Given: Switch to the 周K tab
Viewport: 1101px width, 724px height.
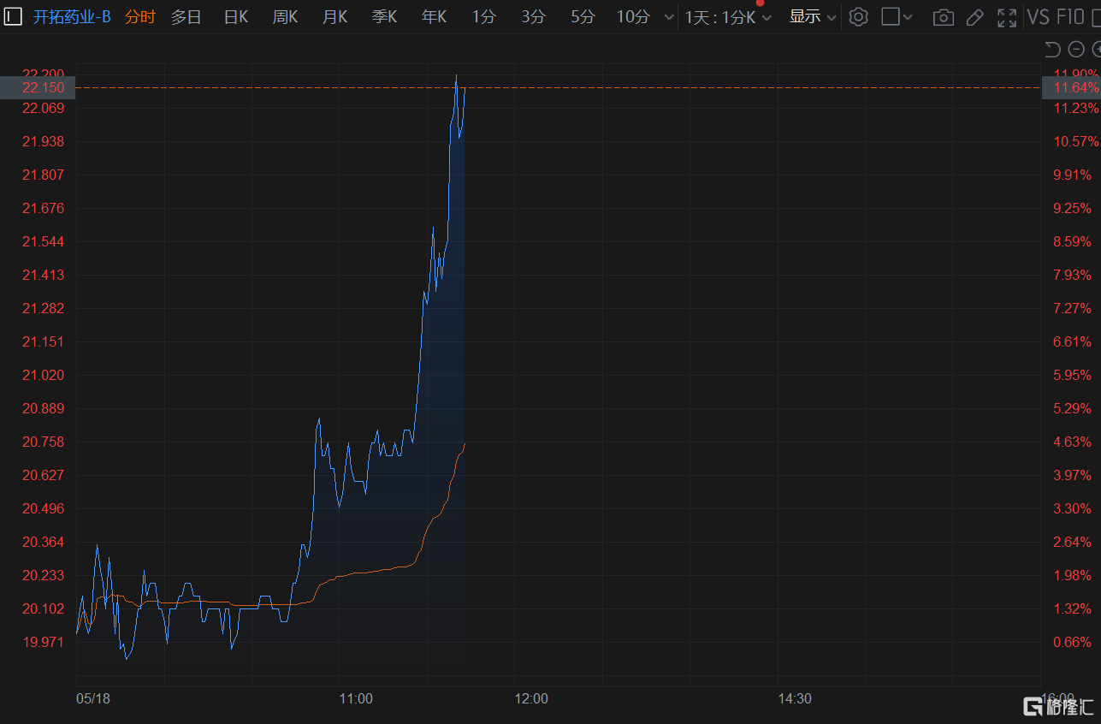Looking at the screenshot, I should coord(285,17).
